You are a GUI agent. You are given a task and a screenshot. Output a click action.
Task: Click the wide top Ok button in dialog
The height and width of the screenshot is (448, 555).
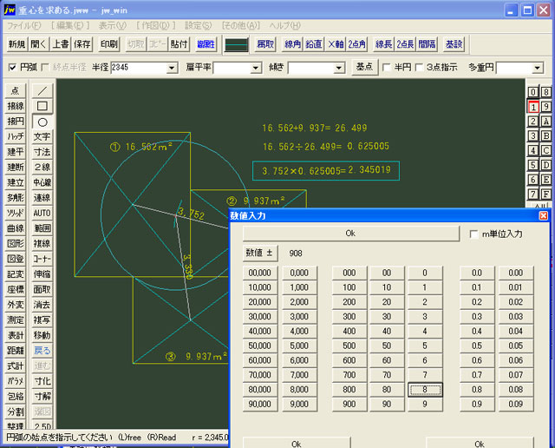click(350, 234)
